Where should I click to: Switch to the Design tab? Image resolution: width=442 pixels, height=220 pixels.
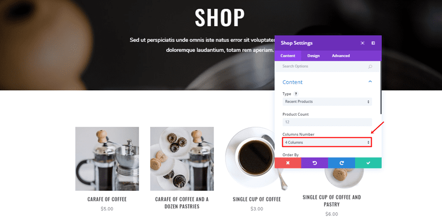(313, 56)
